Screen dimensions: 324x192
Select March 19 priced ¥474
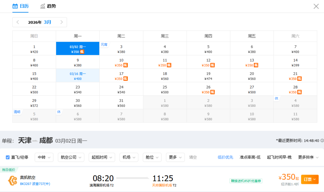coord(208,76)
